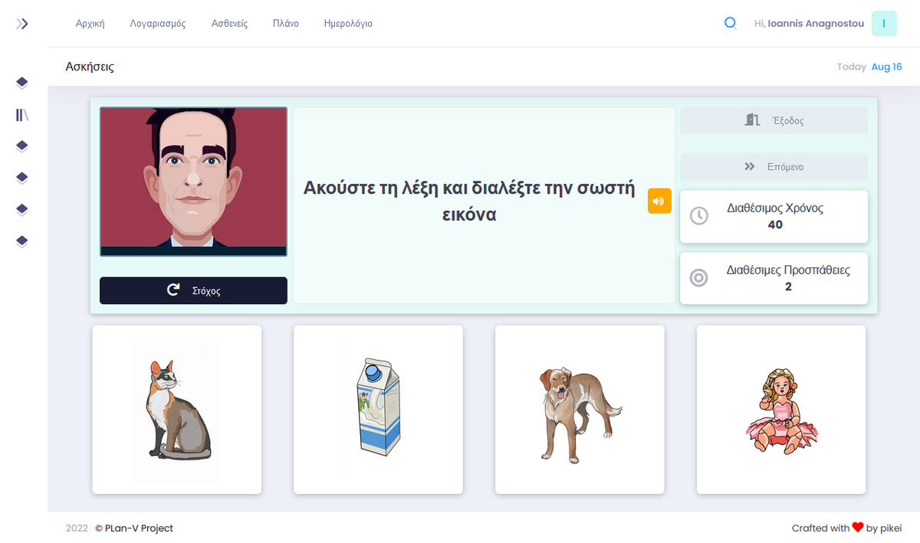Select the Πλάνο menu item
Image resolution: width=920 pixels, height=543 pixels.
tap(285, 24)
